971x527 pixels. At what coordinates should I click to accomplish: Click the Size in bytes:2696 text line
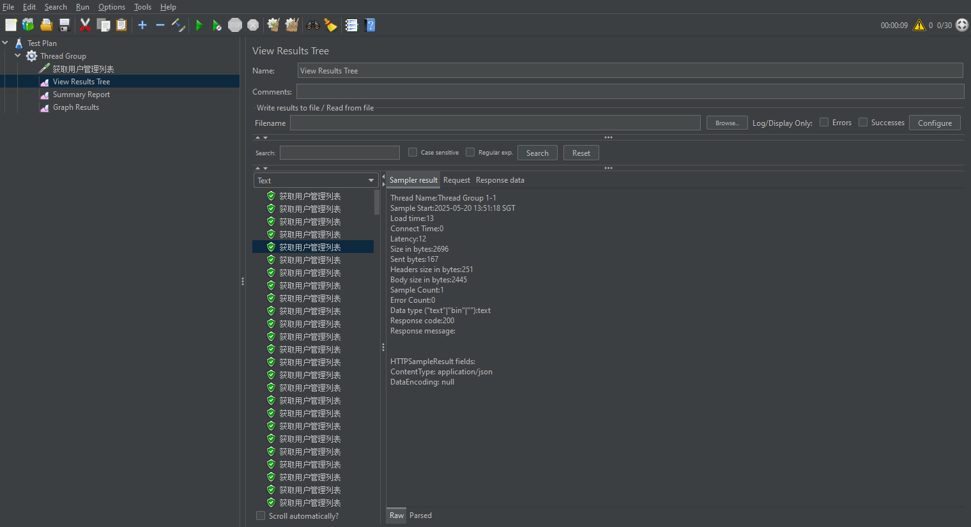pyautogui.click(x=419, y=249)
